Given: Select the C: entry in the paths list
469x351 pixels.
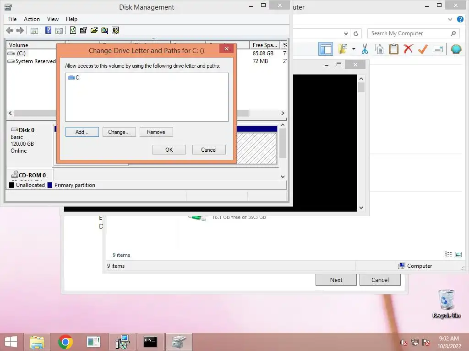Looking at the screenshot, I should point(74,78).
